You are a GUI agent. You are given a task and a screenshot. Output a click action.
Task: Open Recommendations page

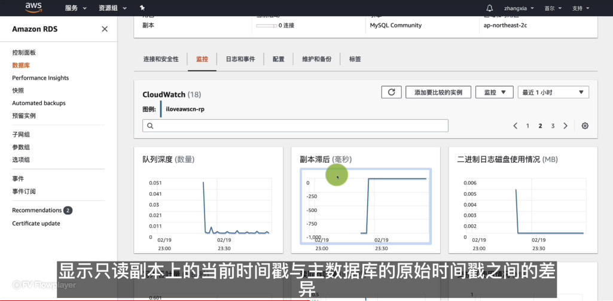(x=36, y=210)
